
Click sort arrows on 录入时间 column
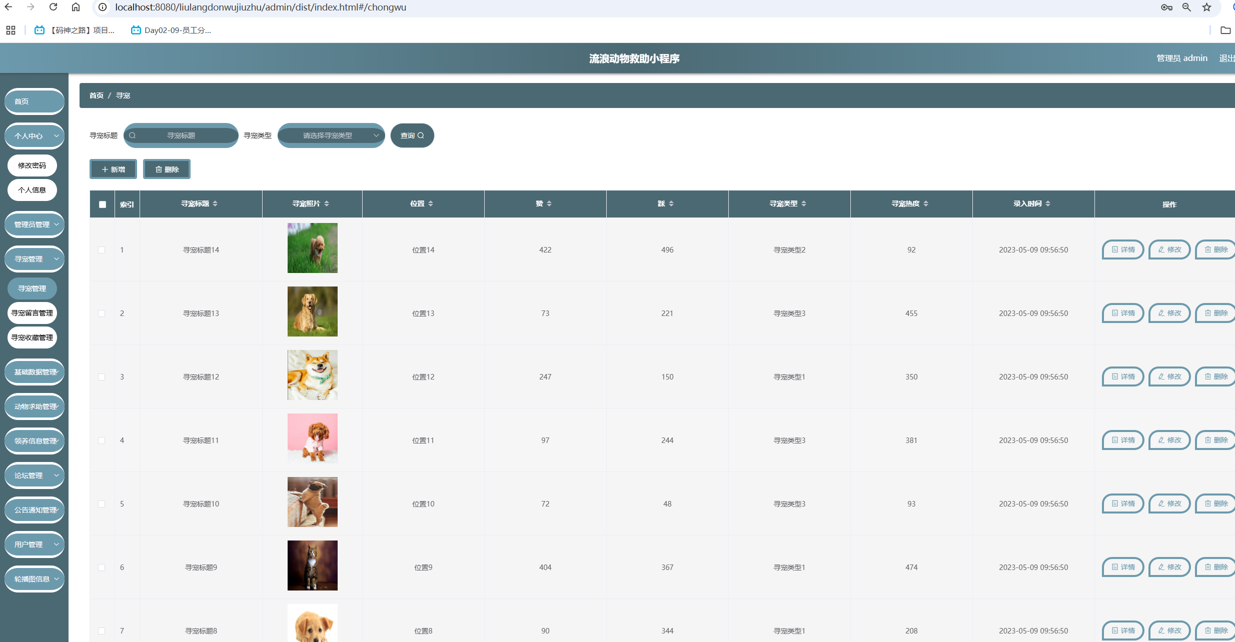[1048, 203]
